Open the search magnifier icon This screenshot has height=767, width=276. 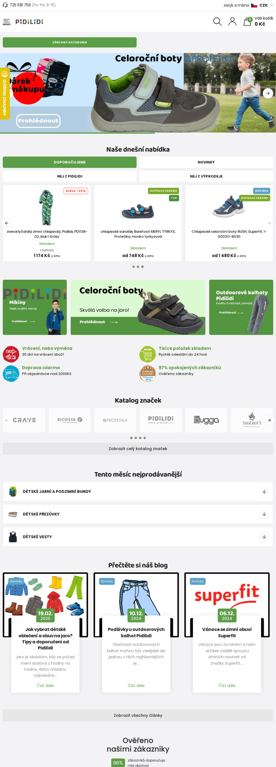(217, 21)
